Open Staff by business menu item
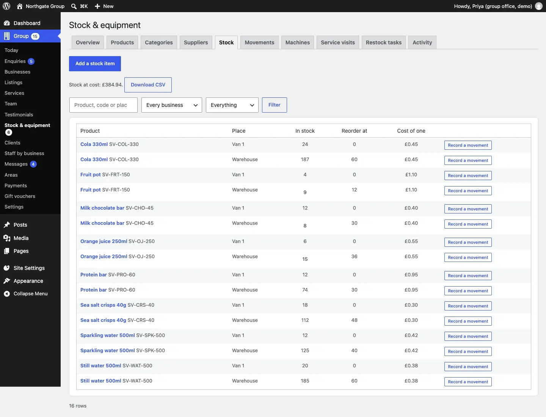This screenshot has width=546, height=417. pos(24,154)
